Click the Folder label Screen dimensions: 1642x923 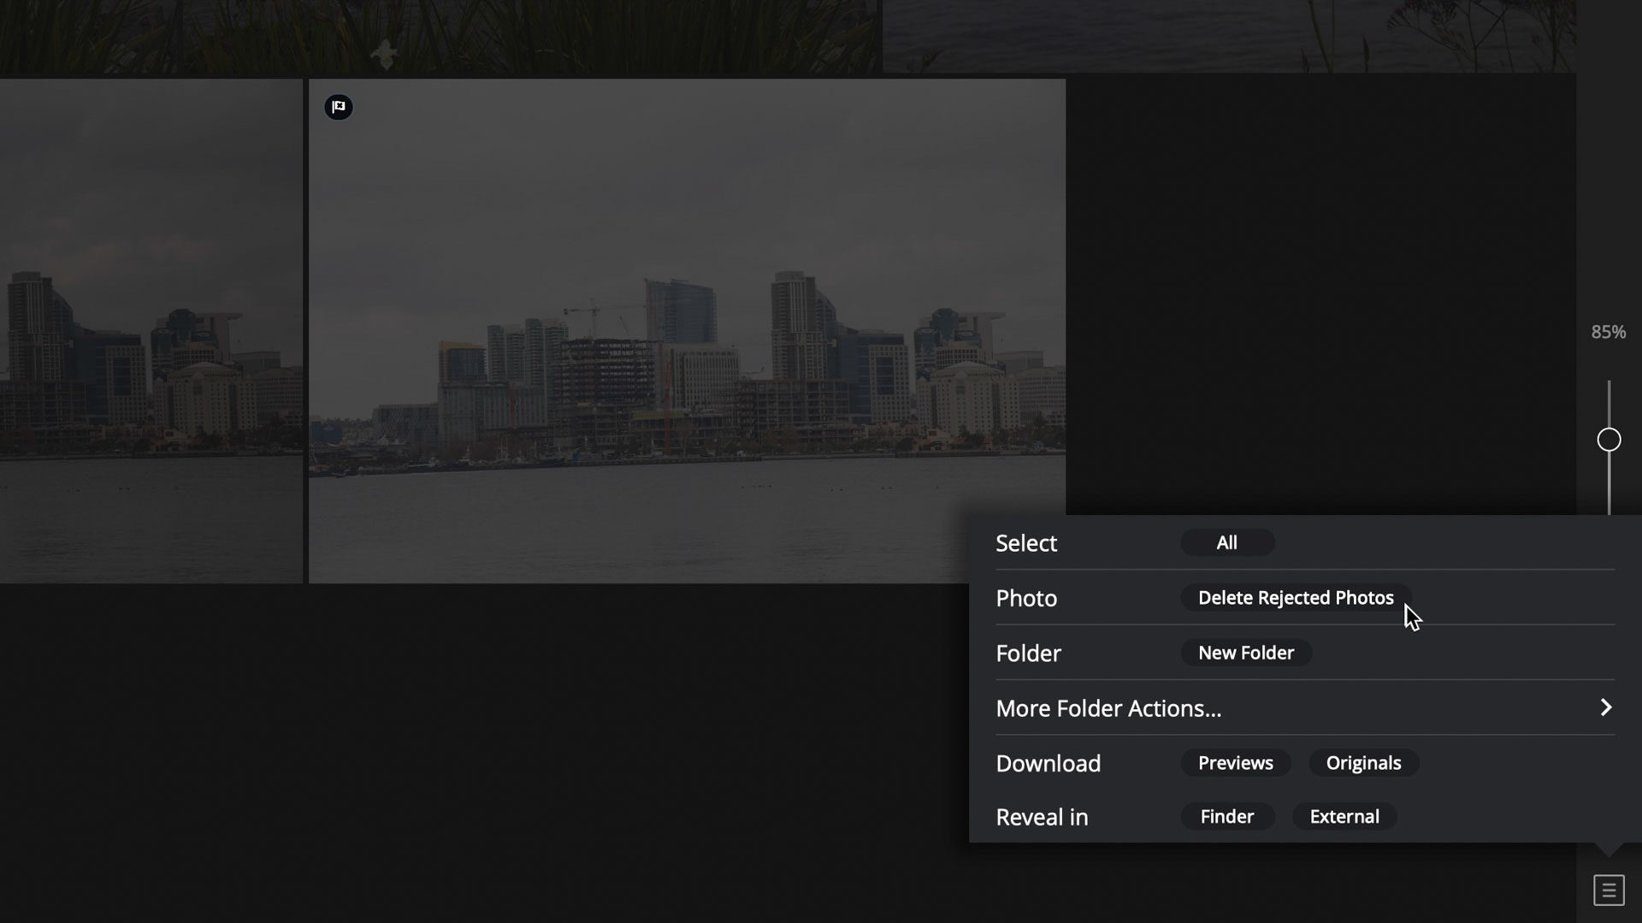[1028, 654]
